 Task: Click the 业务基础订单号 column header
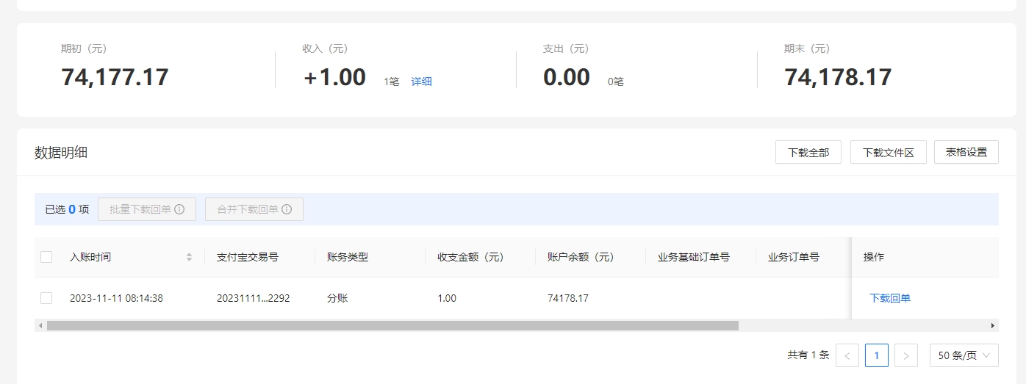tap(694, 257)
